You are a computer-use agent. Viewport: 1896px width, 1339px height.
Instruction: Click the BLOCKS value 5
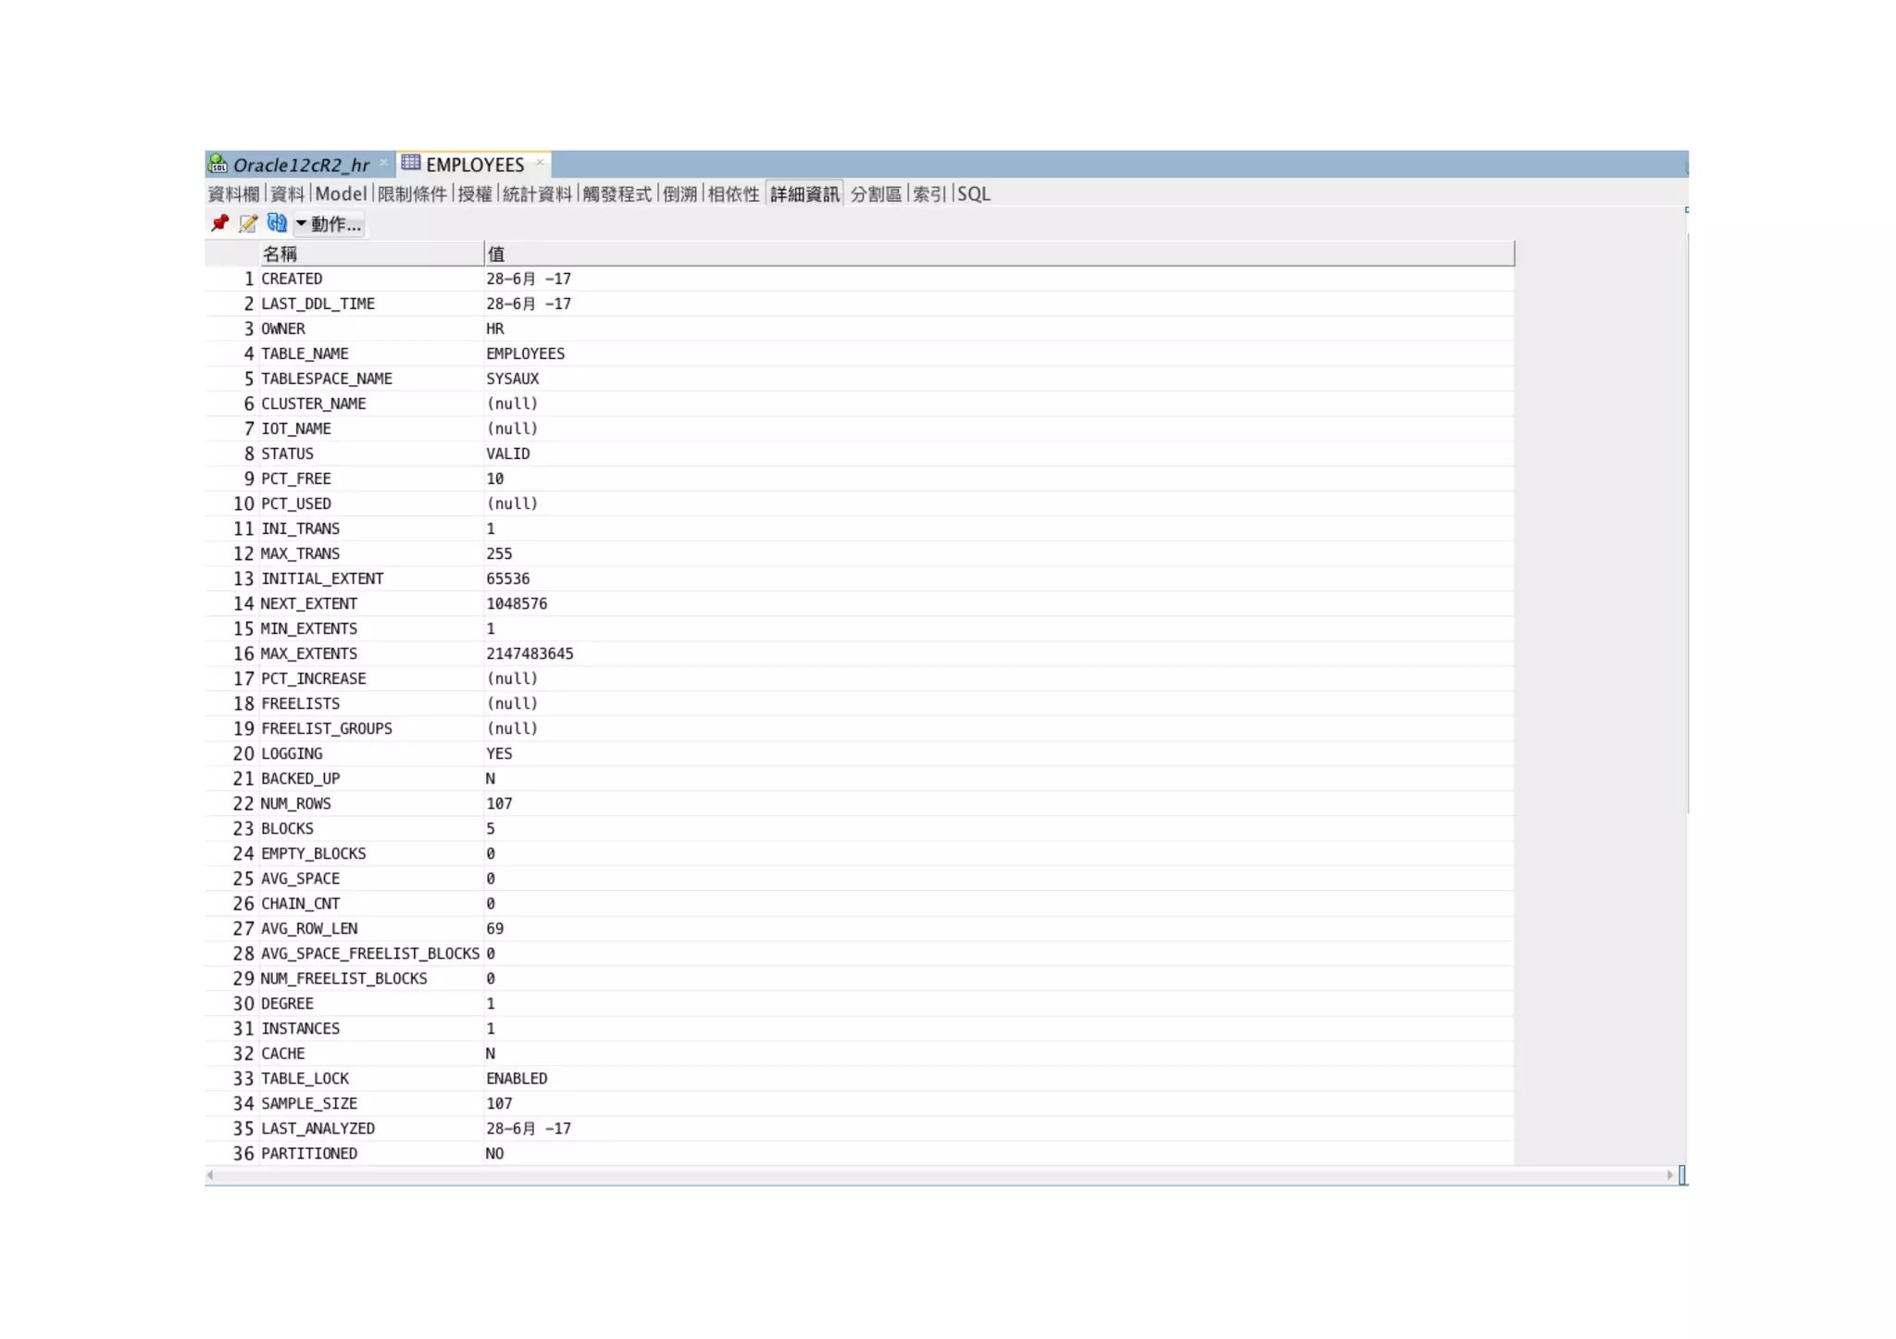pos(491,828)
